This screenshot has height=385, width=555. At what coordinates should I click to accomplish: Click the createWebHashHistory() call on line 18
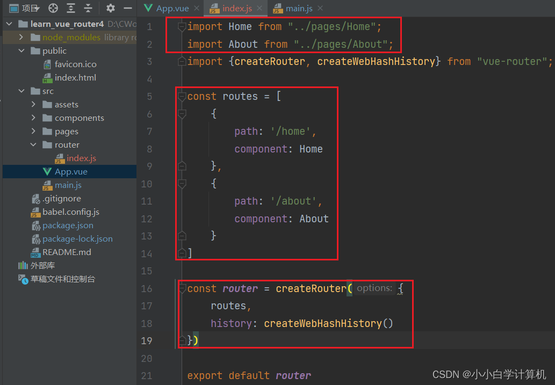click(x=328, y=323)
